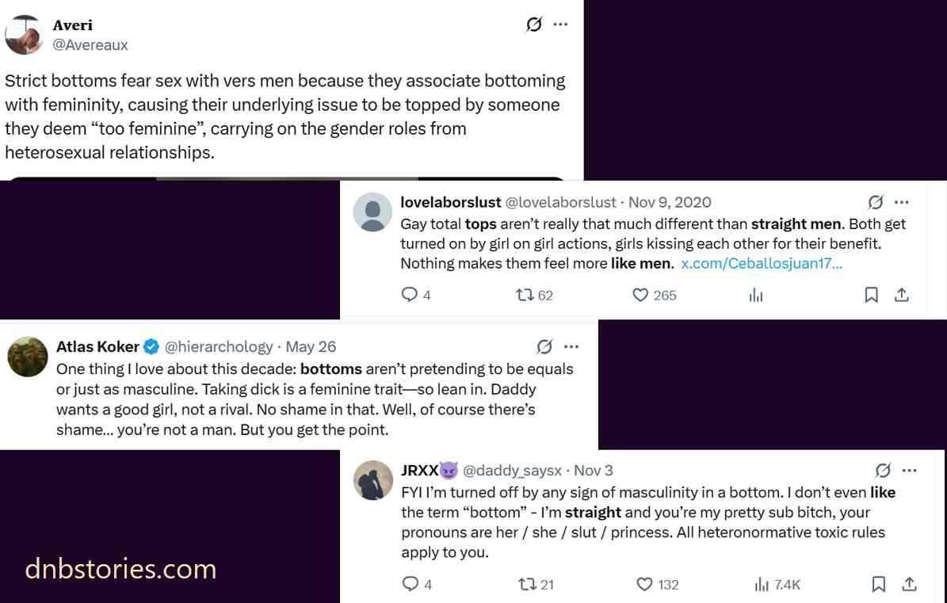This screenshot has width=947, height=603.
Task: Click the Grok actions icon on Averi's tweet
Action: coord(533,24)
